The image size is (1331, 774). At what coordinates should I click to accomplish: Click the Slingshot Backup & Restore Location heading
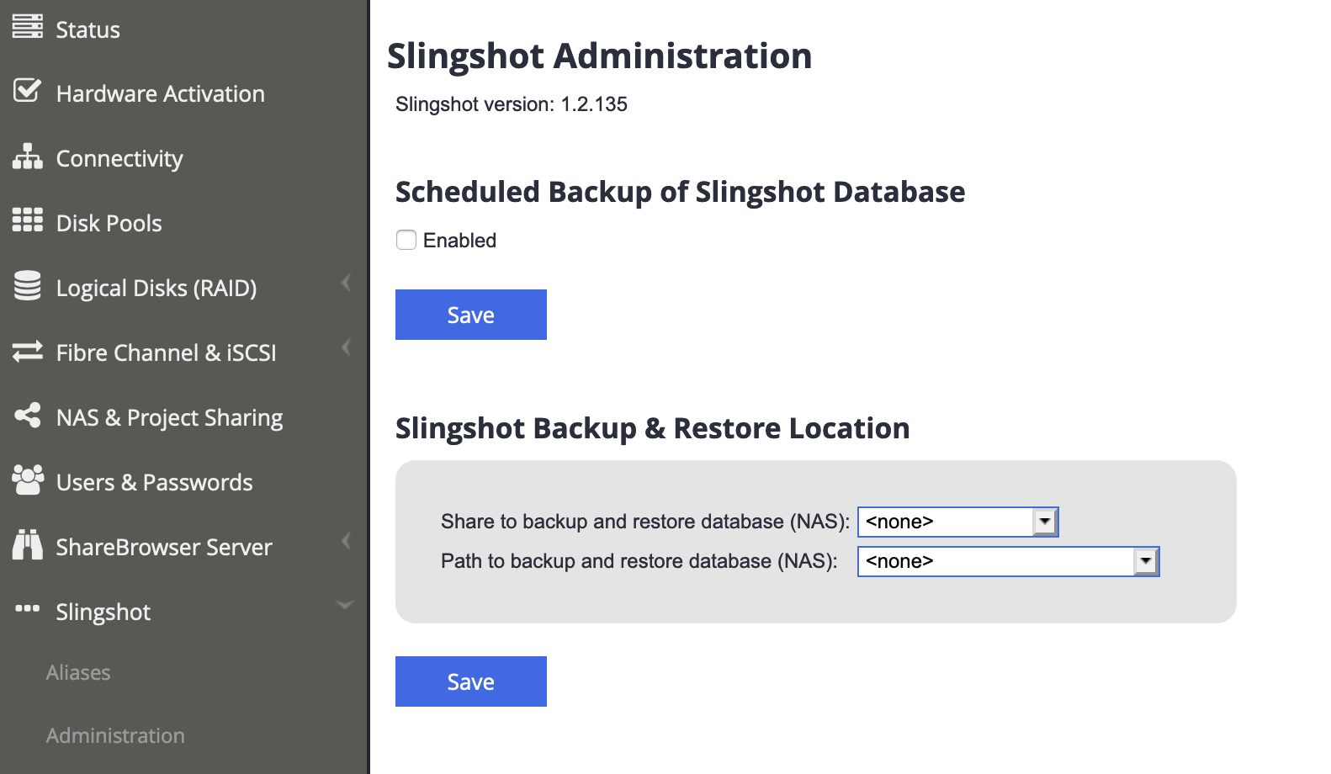(x=653, y=428)
